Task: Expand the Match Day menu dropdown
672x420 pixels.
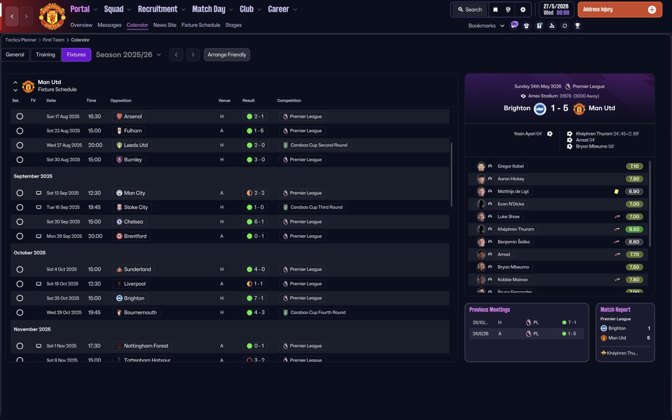Action: 230,9
